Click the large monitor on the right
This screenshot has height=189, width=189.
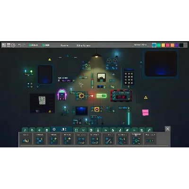click(x=161, y=63)
